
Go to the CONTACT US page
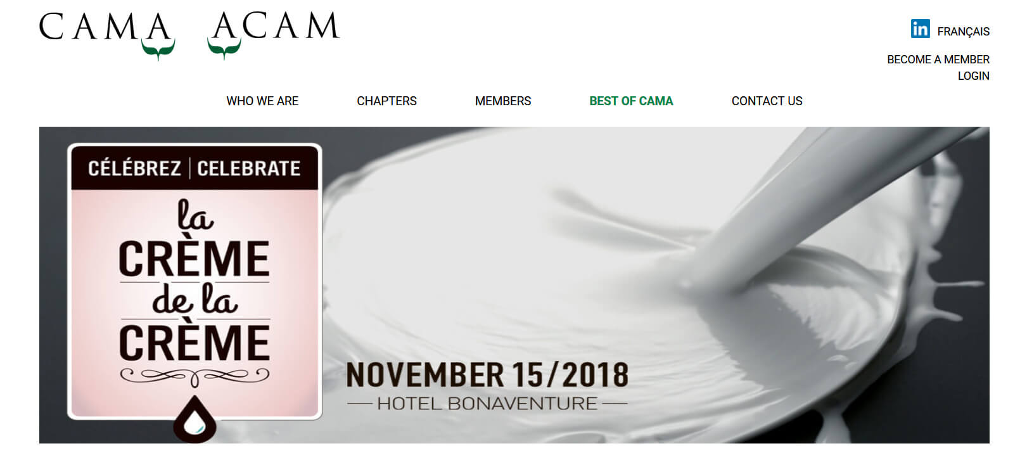(767, 101)
